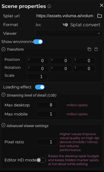Open the folder browse icon for Splat url
The width and height of the screenshot is (104, 172).
tap(99, 16)
